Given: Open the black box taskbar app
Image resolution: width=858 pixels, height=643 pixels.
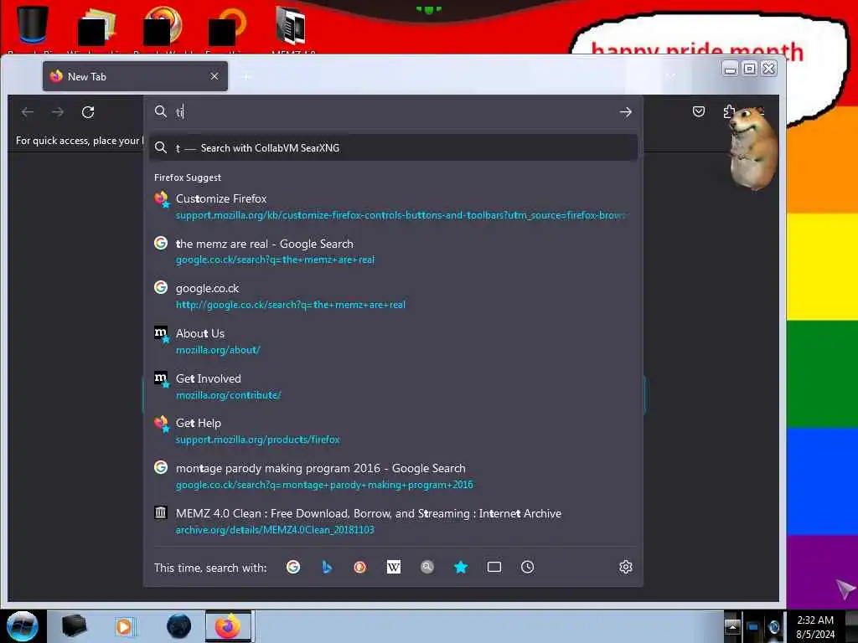Looking at the screenshot, I should point(74,626).
